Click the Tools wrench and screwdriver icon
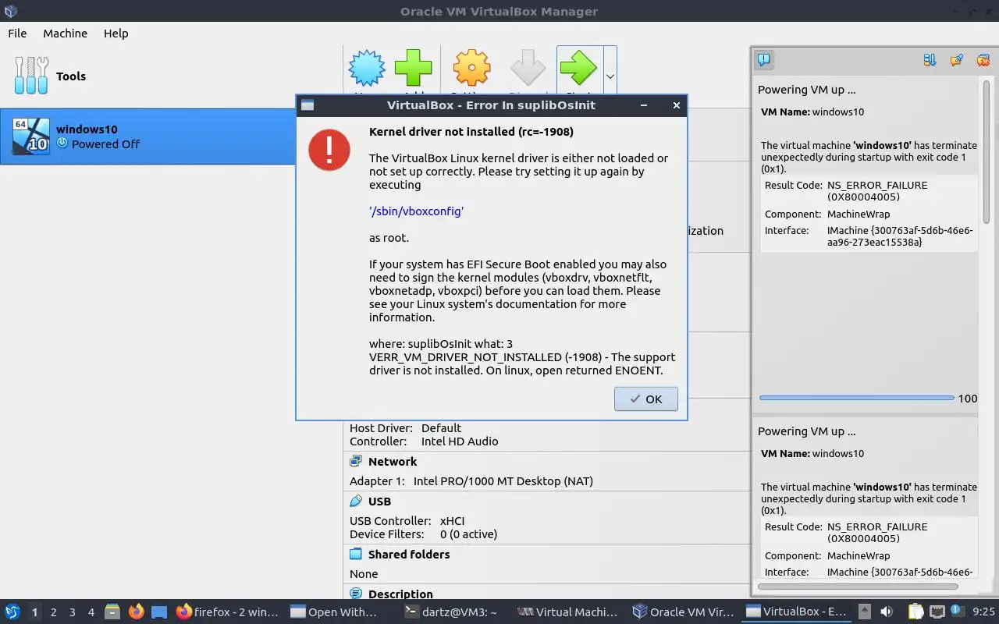This screenshot has width=999, height=624. [x=31, y=76]
